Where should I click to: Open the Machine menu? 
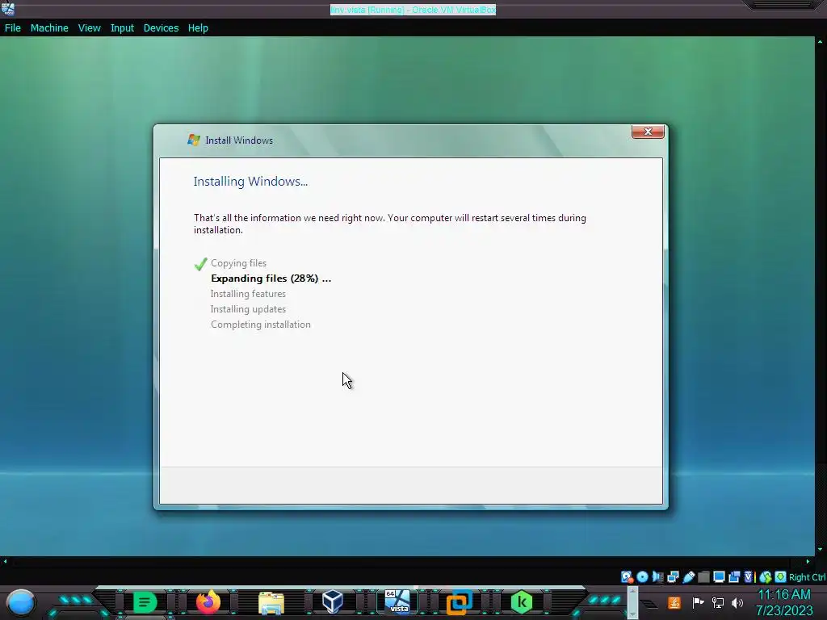[x=49, y=28]
